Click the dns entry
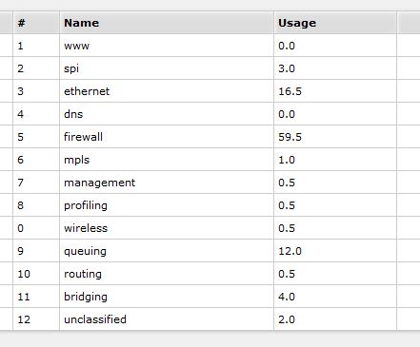The image size is (420, 347). tap(210, 114)
